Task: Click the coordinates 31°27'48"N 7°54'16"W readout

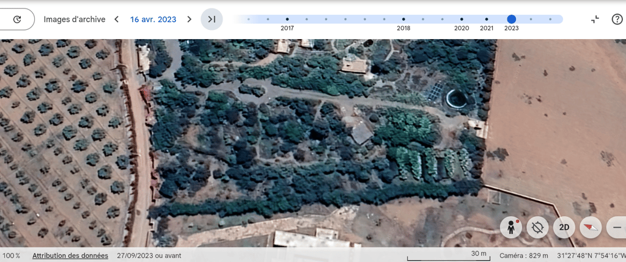Action: pos(591,255)
